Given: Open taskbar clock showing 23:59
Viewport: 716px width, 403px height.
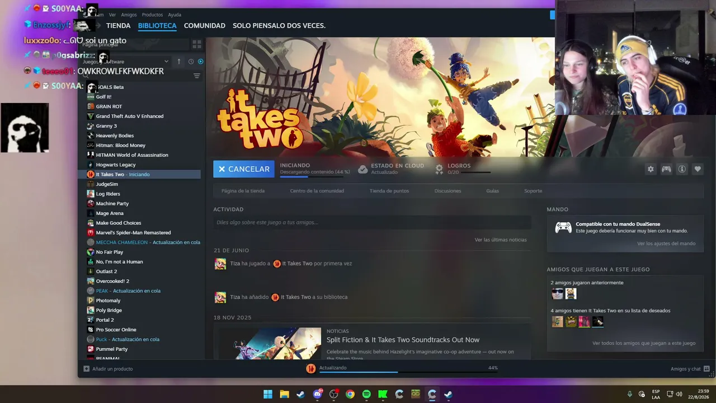Looking at the screenshot, I should [x=699, y=394].
